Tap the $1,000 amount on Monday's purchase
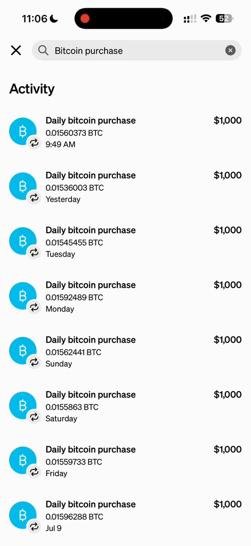The width and height of the screenshot is (251, 546). (227, 285)
